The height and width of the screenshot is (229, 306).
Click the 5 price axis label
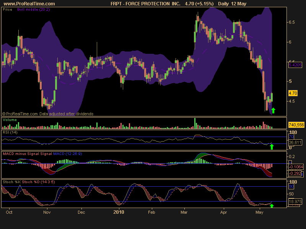[x=290, y=81]
